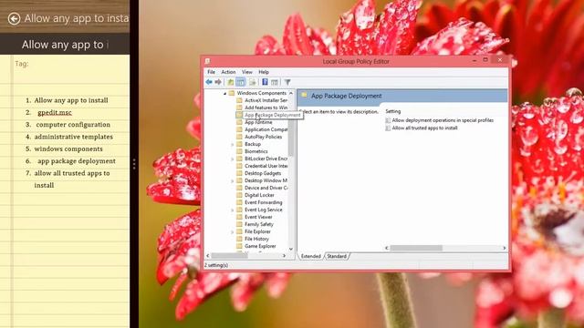Click the icon beside 'Allow all trusted apps to install'
The width and height of the screenshot is (584, 328).
pyautogui.click(x=388, y=128)
